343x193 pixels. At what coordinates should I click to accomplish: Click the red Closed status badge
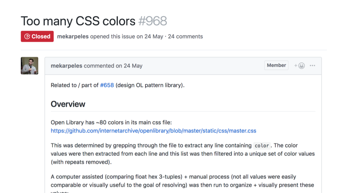[x=37, y=36]
